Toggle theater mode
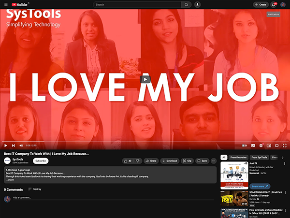Screen dimensions: 290x218 (276, 145)
